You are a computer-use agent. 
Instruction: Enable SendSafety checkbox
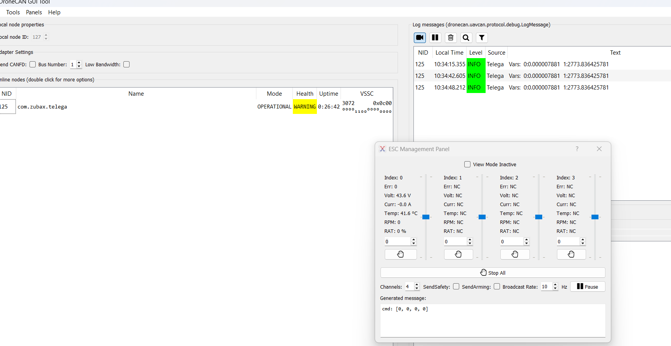coord(456,286)
